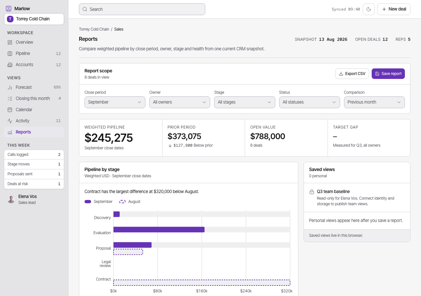Click the Activity pulse icon

[10, 121]
